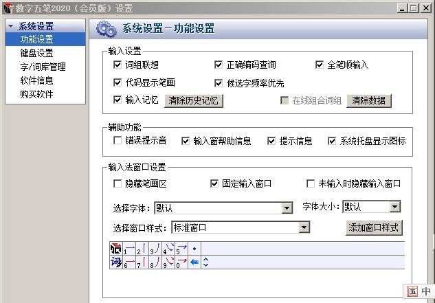Click the disabled 在线组合词组 checkbox

pos(285,100)
